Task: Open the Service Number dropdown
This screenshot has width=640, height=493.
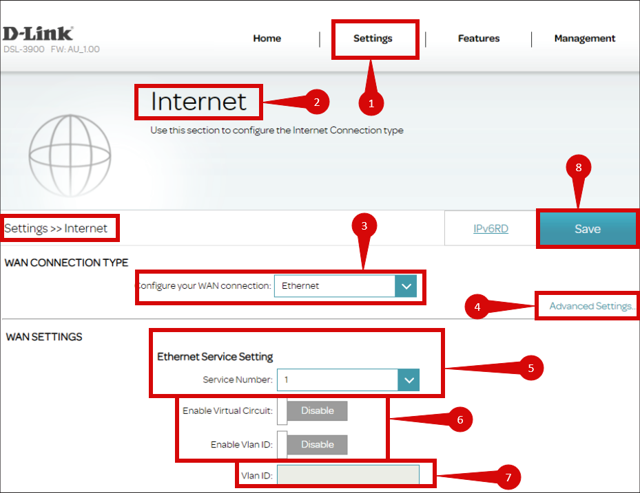Action: tap(348, 380)
